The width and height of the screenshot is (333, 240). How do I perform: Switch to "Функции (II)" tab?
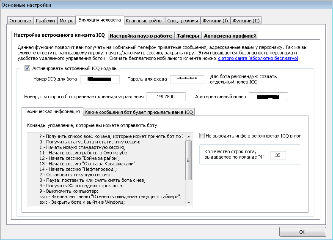pos(246,21)
